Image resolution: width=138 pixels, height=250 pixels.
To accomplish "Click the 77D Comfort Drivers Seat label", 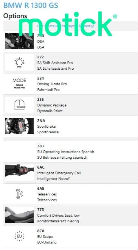I will tap(59, 216).
